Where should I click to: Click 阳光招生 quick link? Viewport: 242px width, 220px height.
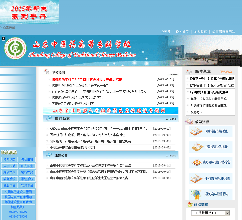tap(27, 166)
